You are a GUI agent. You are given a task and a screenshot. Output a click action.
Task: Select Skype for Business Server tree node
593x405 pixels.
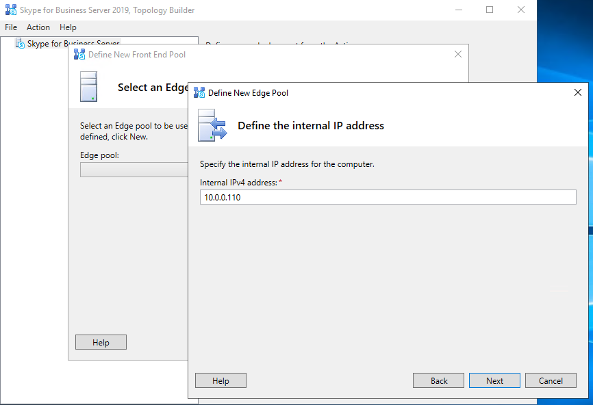[x=73, y=43]
